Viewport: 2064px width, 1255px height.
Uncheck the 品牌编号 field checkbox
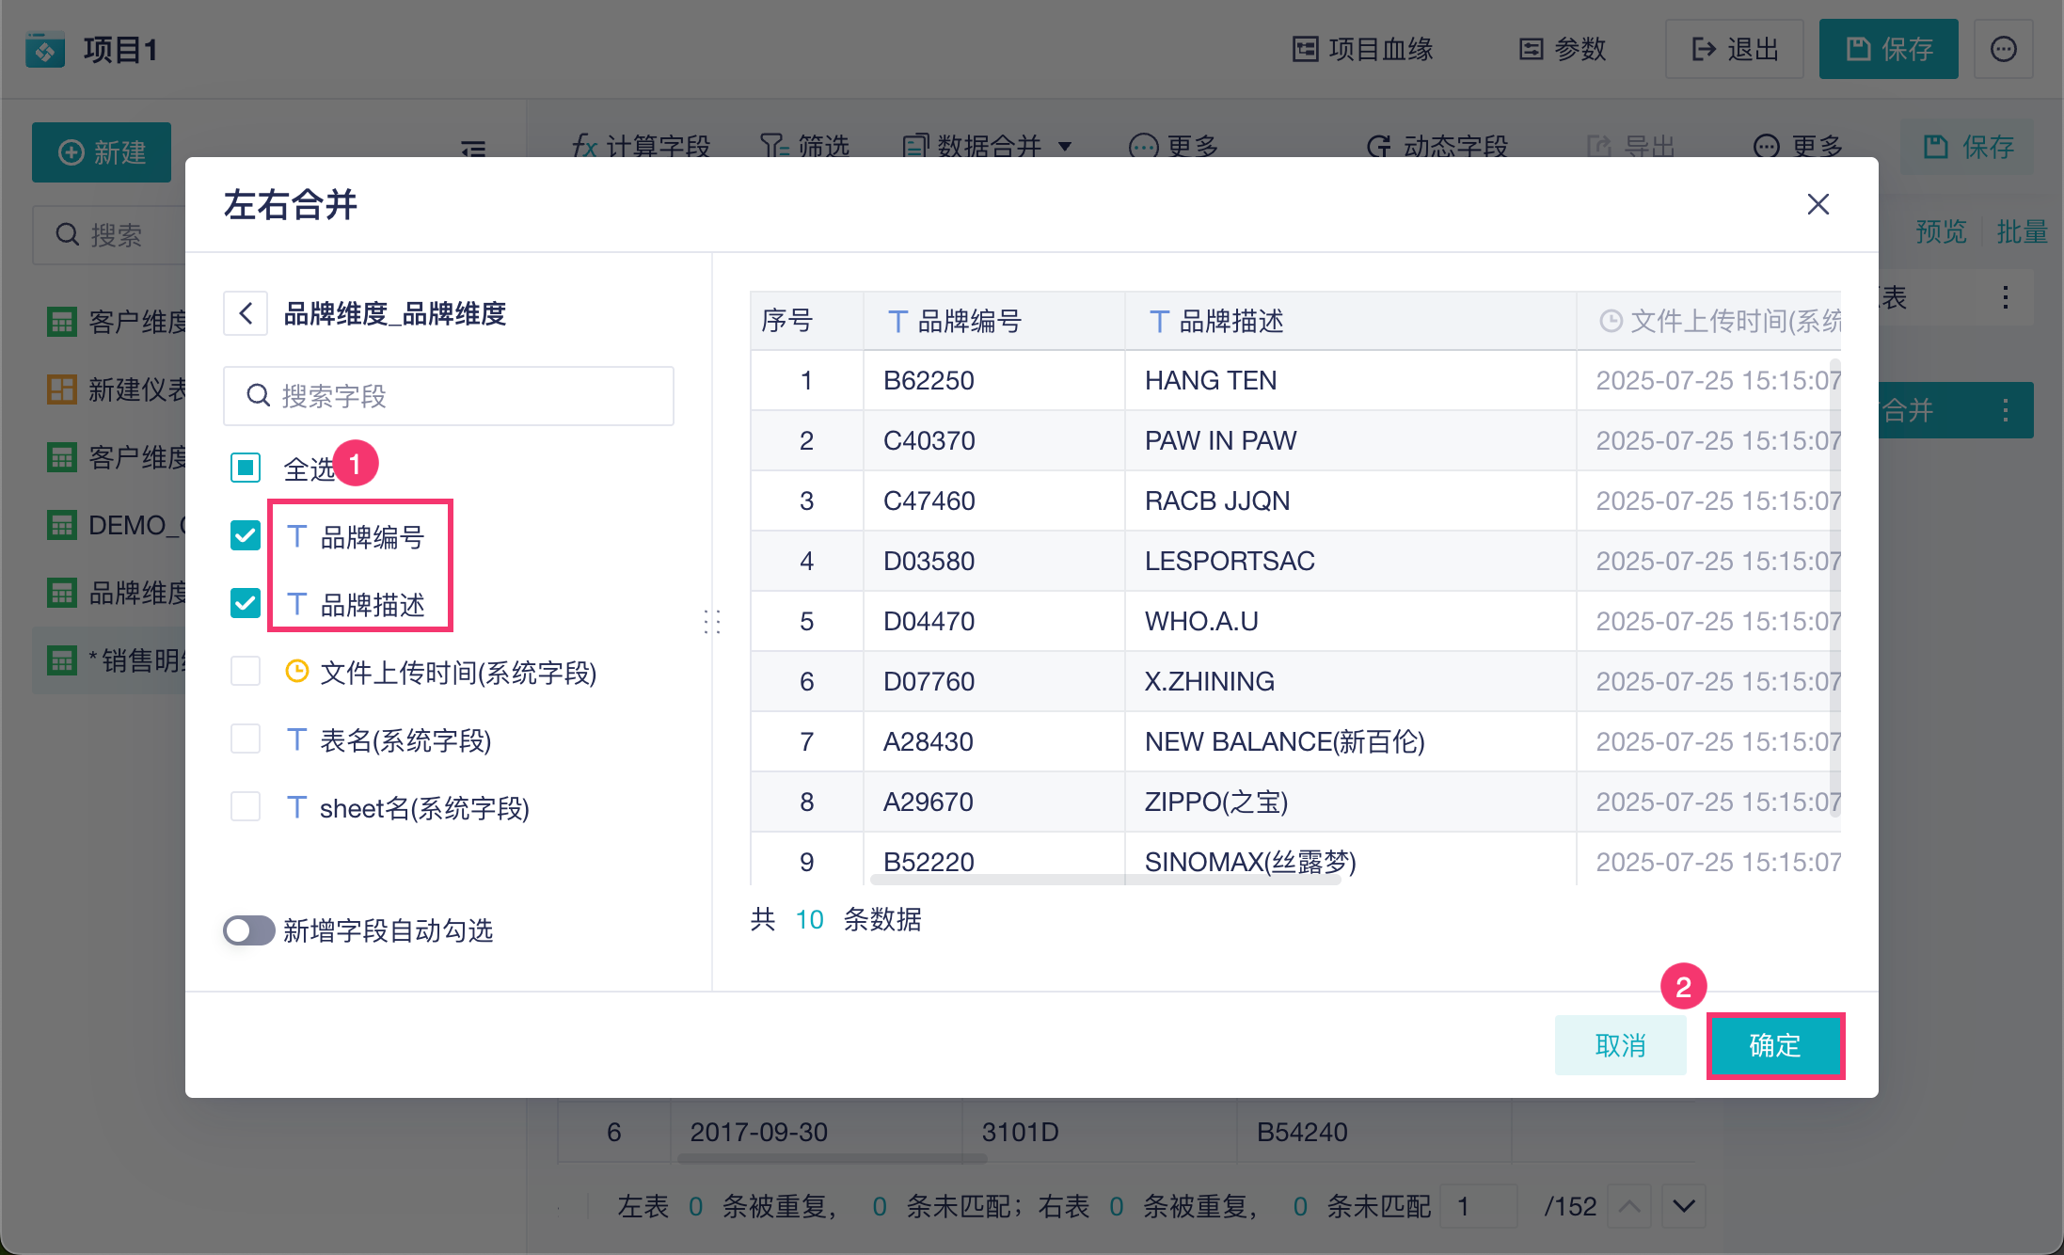click(246, 535)
